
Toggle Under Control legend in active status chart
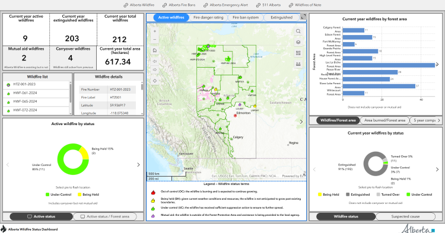point(59,194)
